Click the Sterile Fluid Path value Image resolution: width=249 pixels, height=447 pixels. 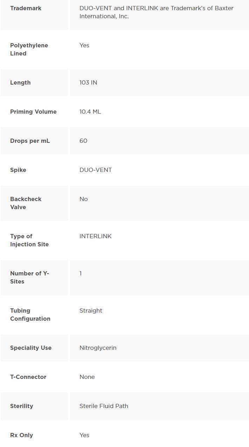click(x=104, y=406)
